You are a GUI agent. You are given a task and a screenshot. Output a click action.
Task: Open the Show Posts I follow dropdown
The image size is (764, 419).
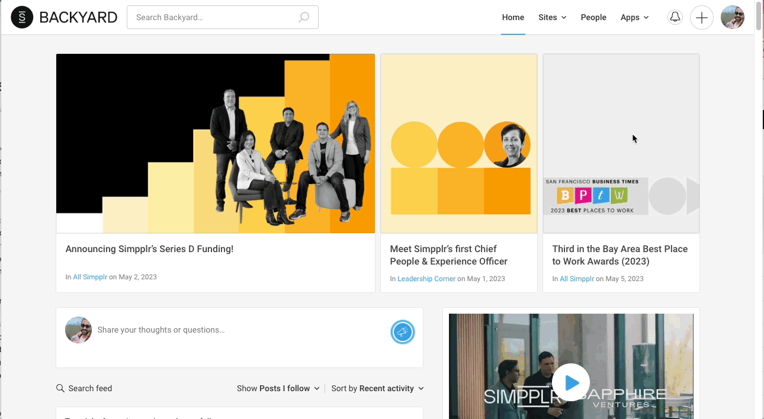coord(278,388)
